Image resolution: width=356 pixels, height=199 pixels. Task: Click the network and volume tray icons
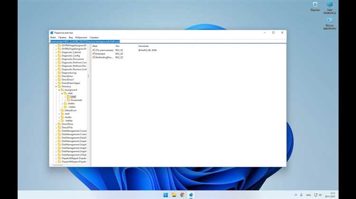coord(318,195)
